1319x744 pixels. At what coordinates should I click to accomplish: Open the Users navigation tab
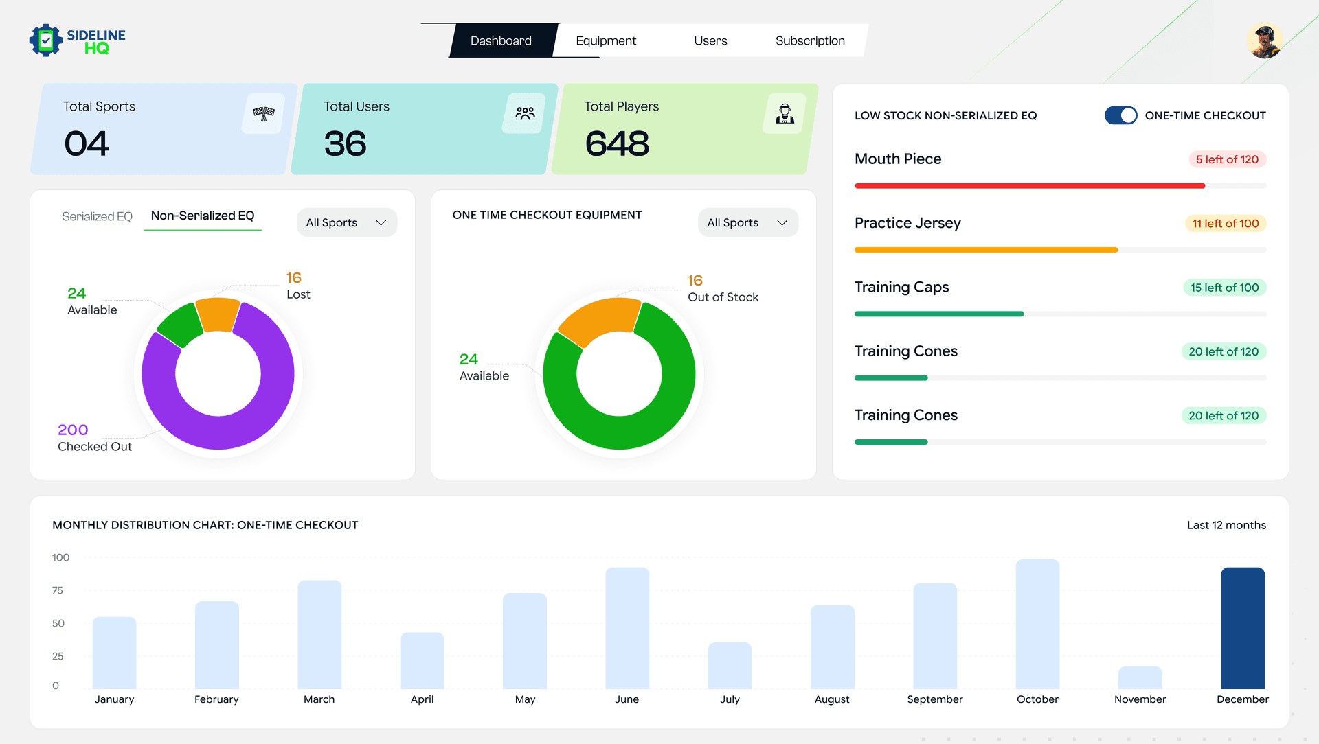click(x=710, y=40)
